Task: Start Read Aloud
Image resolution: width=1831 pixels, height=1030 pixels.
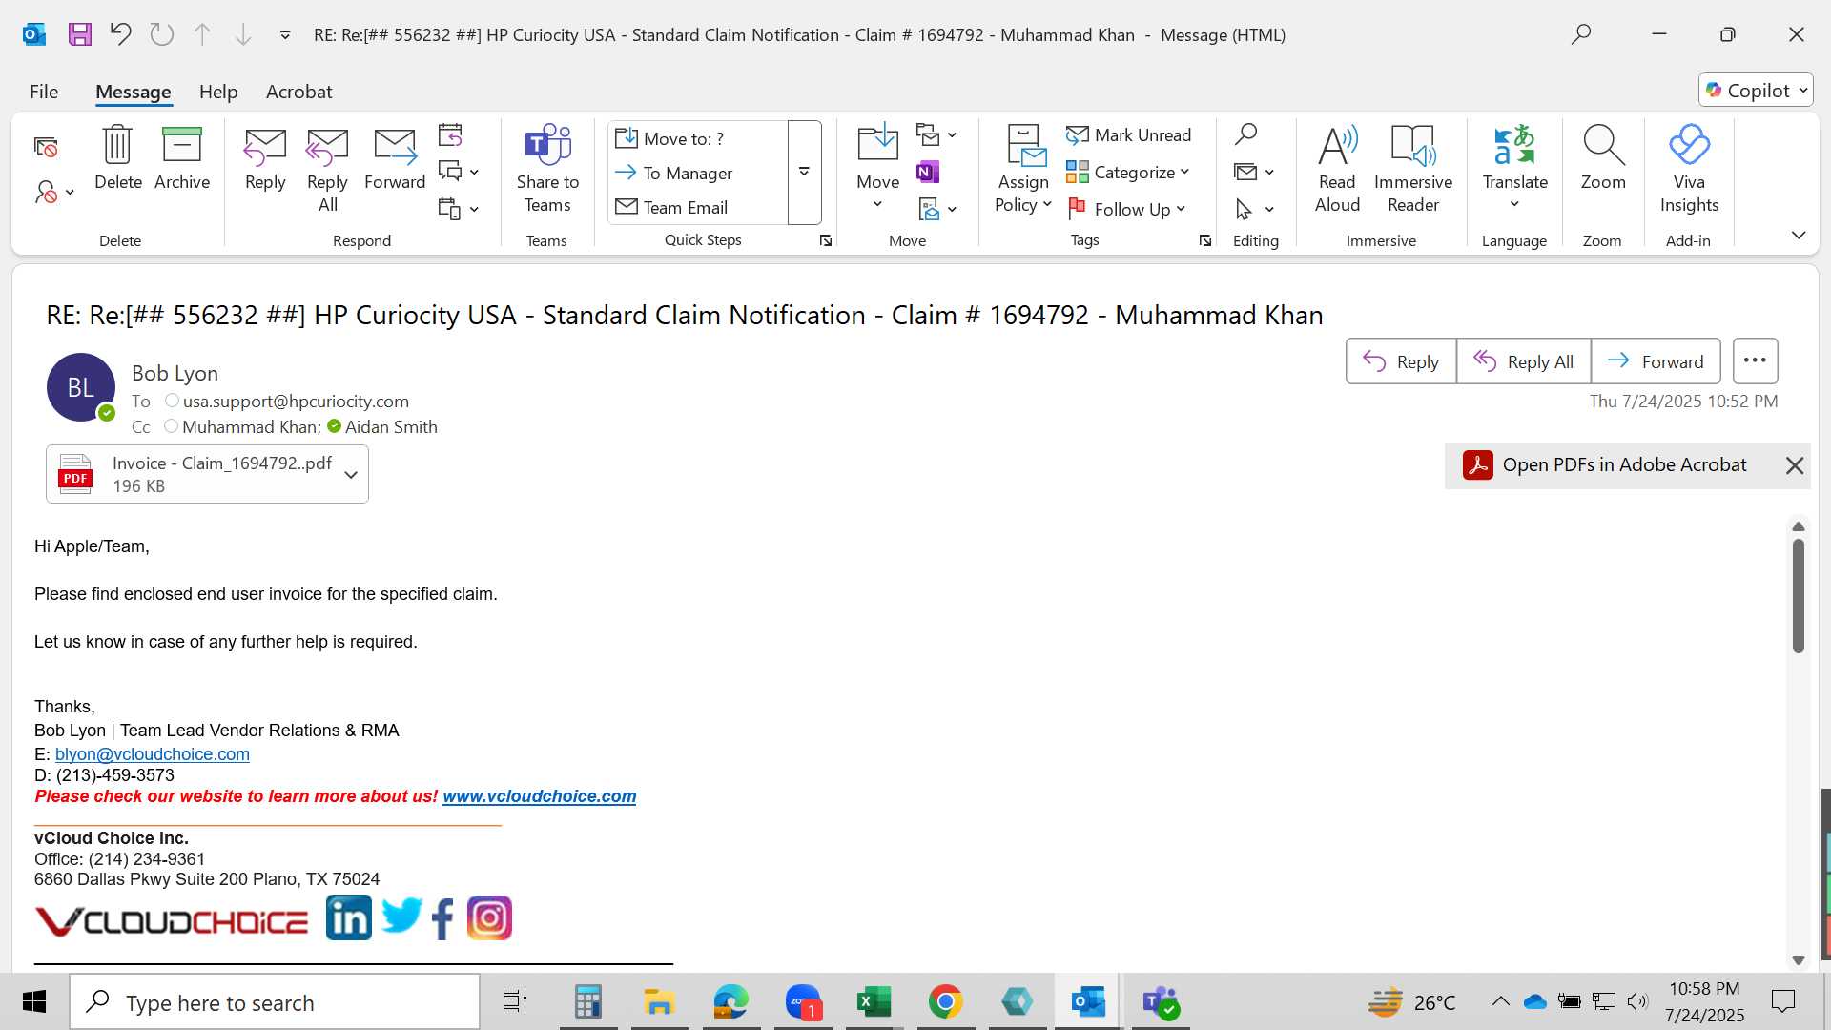Action: 1337,170
